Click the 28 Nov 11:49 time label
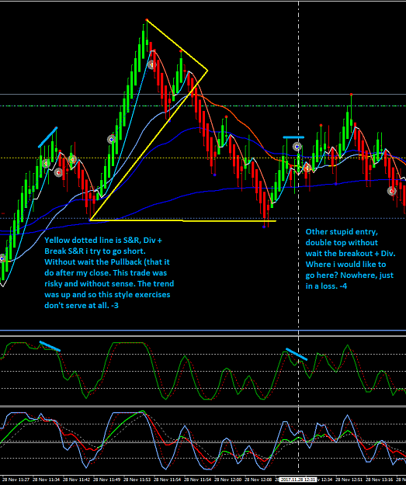This screenshot has width=406, height=485. coord(106,480)
